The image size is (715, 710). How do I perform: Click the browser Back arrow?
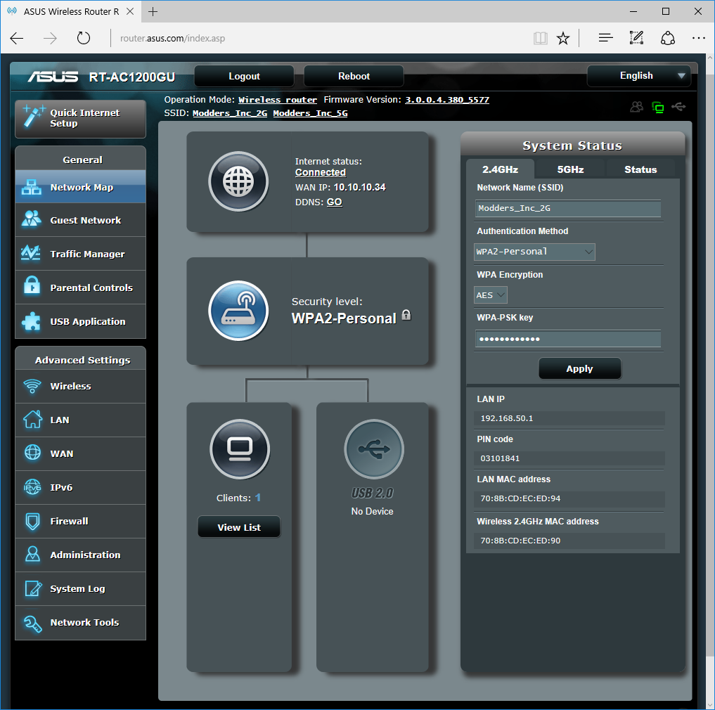click(17, 38)
